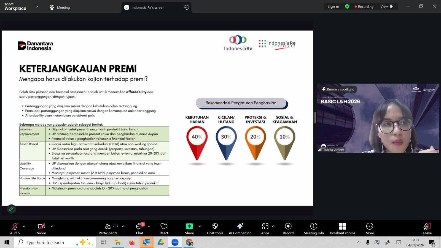
Task: Open the React emoji menu
Action: (x=164, y=229)
